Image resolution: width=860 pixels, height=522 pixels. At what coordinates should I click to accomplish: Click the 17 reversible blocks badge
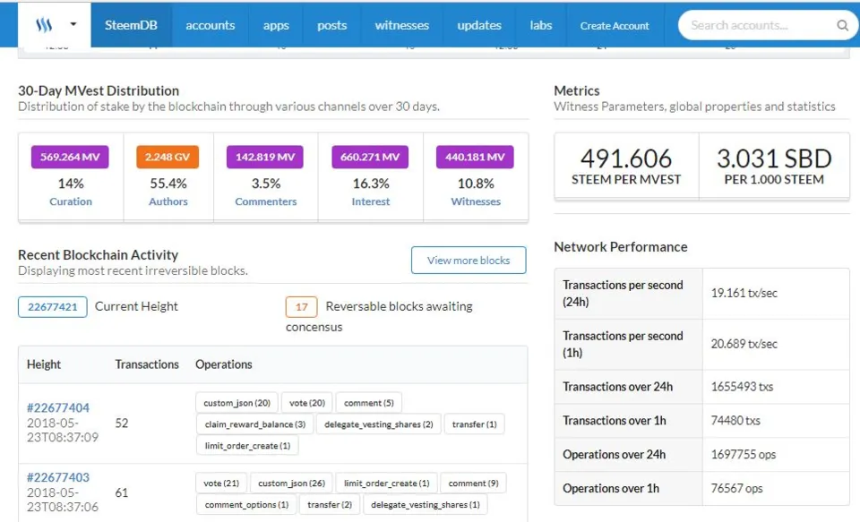(301, 306)
